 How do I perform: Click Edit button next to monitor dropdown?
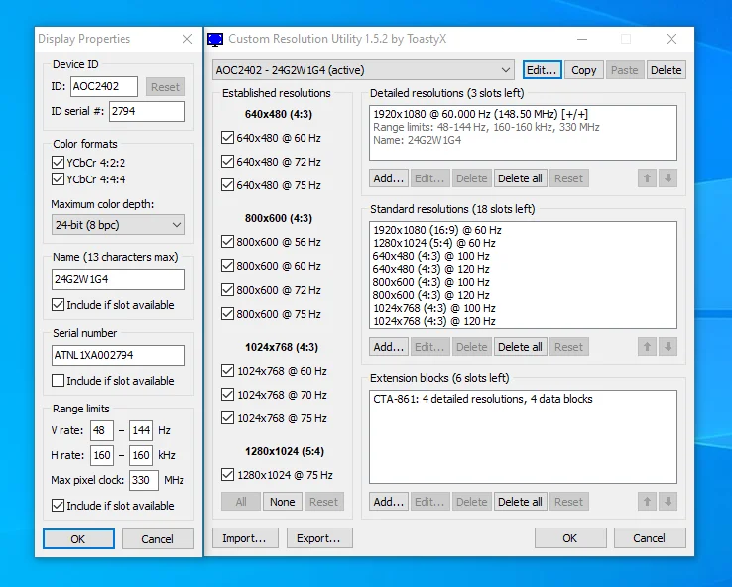point(542,70)
